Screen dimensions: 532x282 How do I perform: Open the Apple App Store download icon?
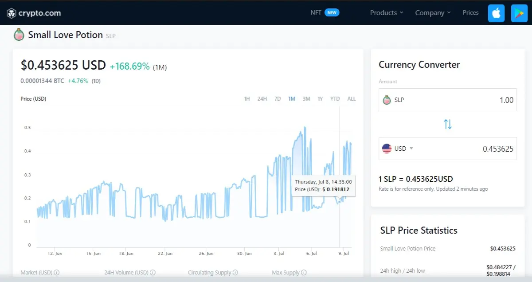(497, 13)
